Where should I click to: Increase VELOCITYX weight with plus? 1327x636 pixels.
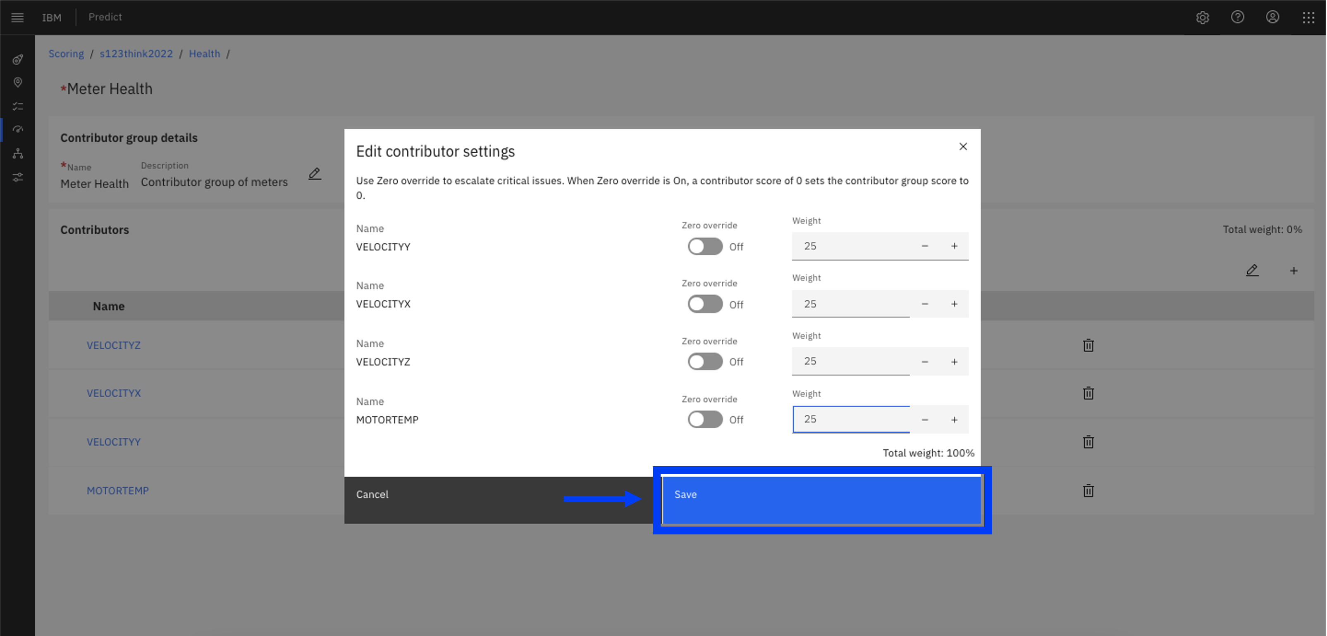point(954,304)
